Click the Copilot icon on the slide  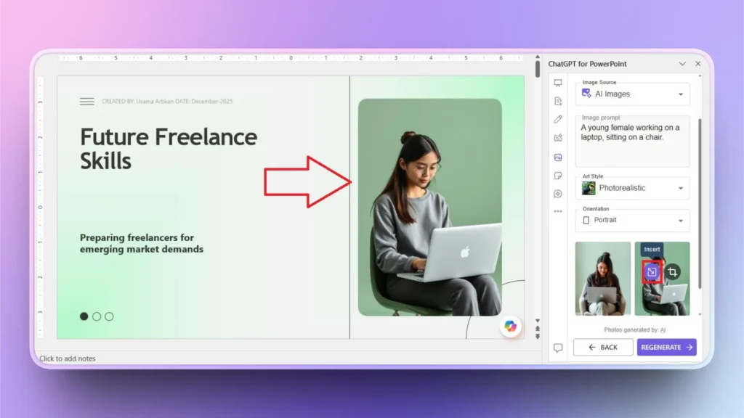[x=511, y=327]
